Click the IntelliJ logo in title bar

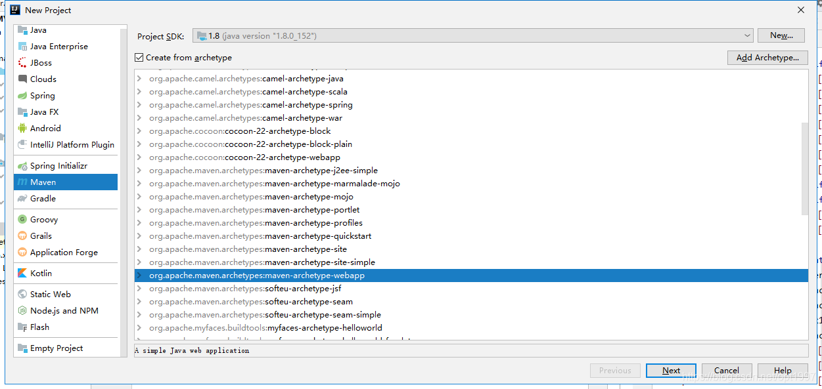[x=14, y=10]
